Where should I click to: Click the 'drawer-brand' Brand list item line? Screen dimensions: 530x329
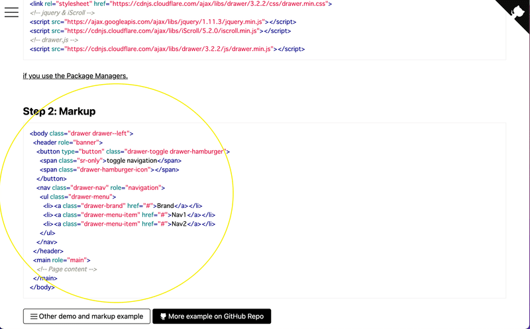pyautogui.click(x=123, y=206)
